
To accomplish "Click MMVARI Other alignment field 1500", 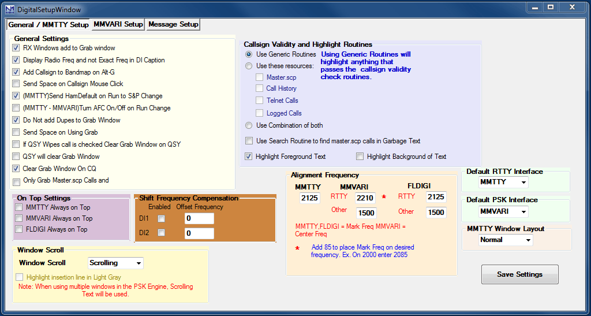I will point(366,213).
